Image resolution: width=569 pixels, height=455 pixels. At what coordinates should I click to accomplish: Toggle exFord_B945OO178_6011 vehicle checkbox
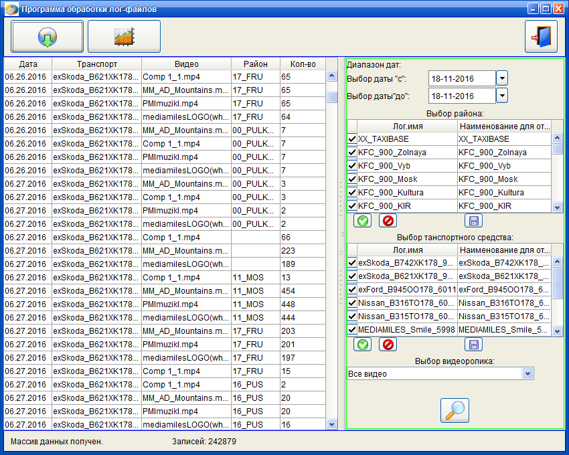[x=351, y=290]
